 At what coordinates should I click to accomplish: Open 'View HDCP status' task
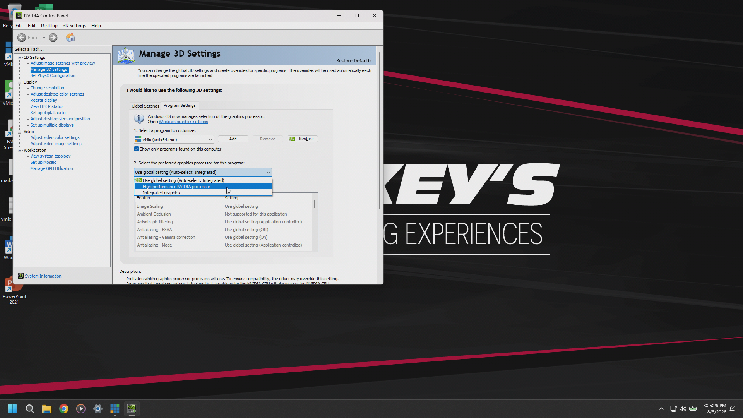click(47, 107)
